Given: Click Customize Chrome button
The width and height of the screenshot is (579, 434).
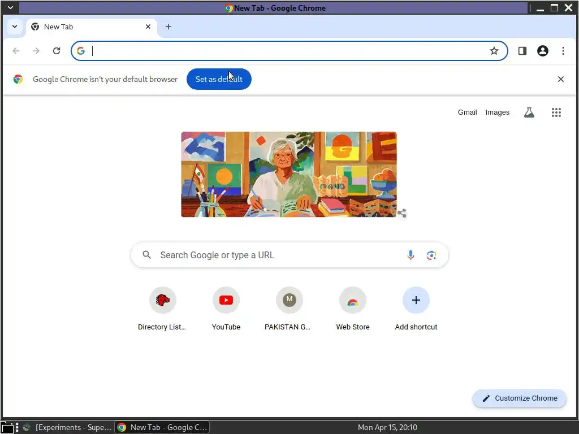Looking at the screenshot, I should [x=519, y=398].
